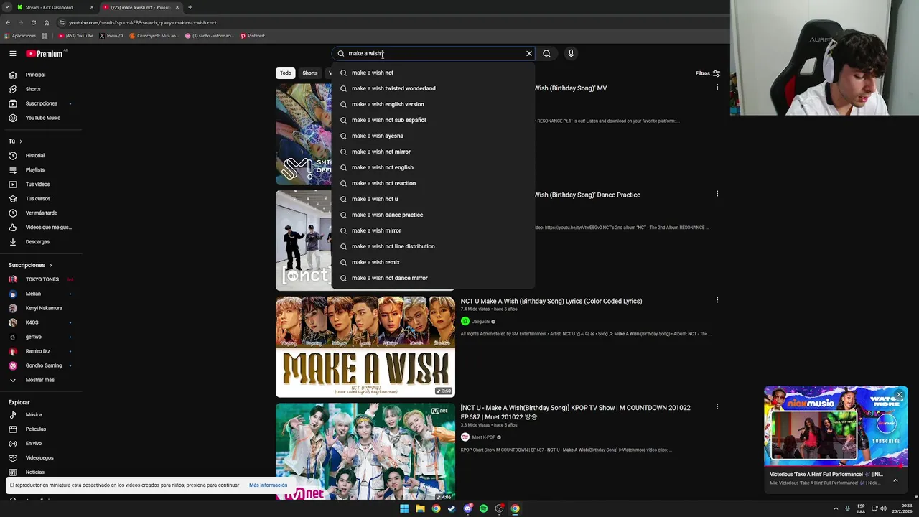
Task: Close the miniplayer with the X
Action: click(x=899, y=395)
